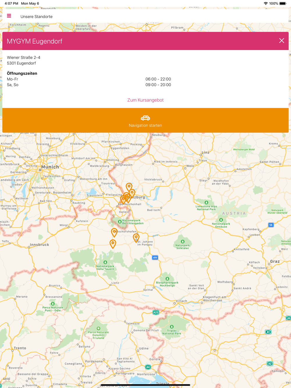Tap the Linz city label on the map
Viewport: 291px width, 388px height.
[205, 152]
